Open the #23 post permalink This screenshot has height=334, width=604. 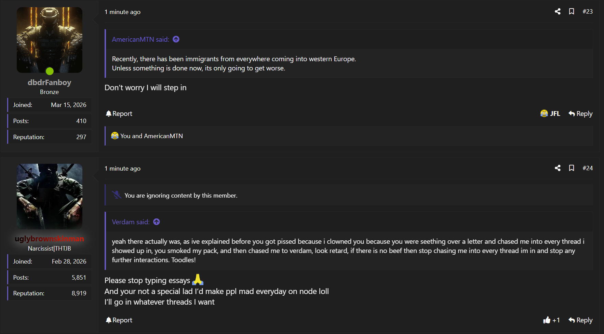point(588,12)
